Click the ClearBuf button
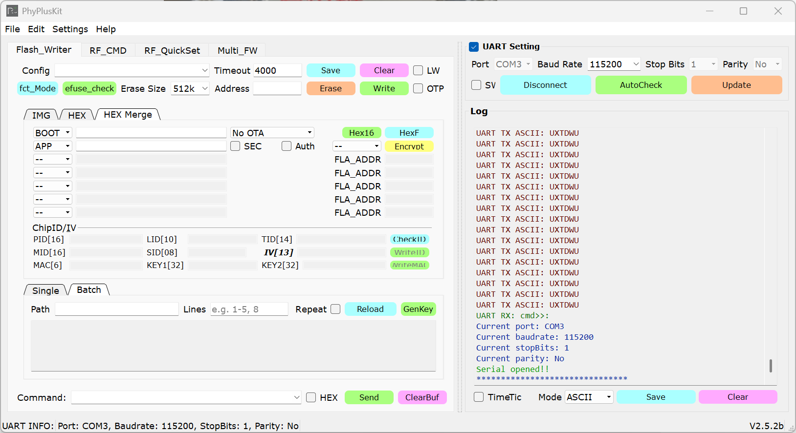The height and width of the screenshot is (433, 796). pyautogui.click(x=422, y=397)
